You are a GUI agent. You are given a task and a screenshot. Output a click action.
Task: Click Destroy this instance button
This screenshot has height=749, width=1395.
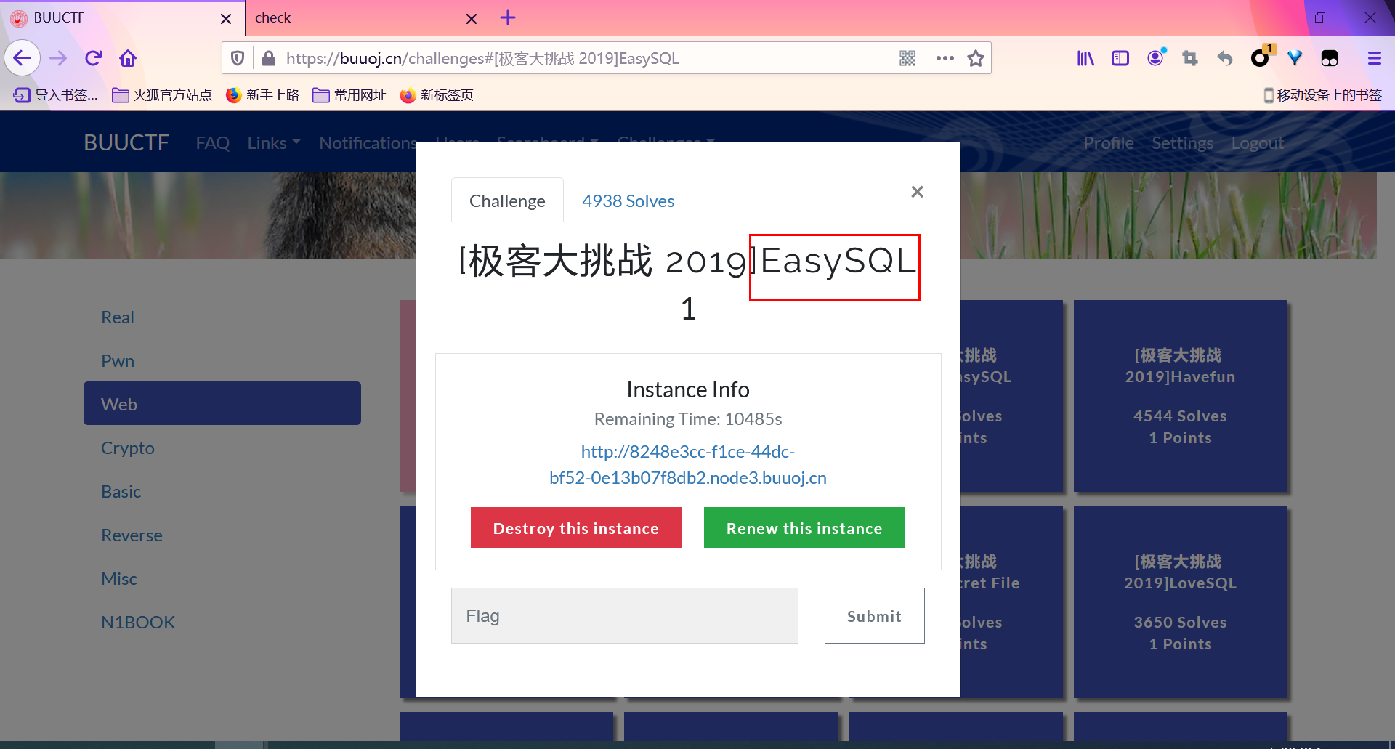[576, 527]
